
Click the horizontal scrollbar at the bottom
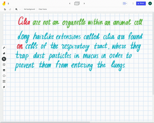point(45,122)
